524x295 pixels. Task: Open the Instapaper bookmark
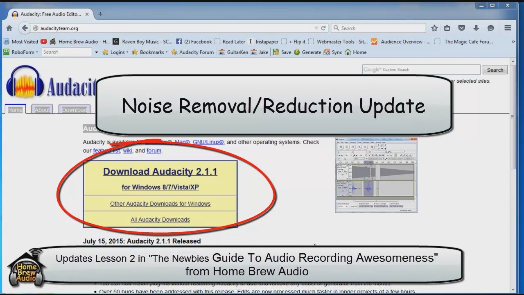[x=263, y=41]
